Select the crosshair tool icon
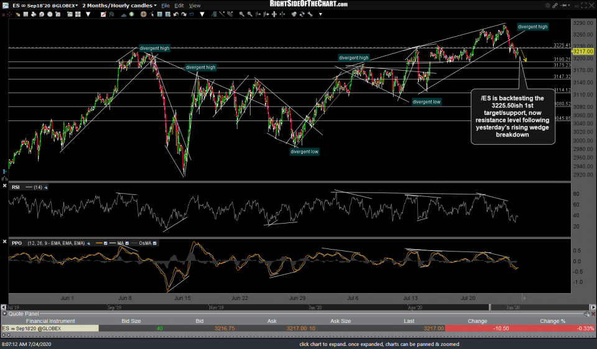 (143, 14)
